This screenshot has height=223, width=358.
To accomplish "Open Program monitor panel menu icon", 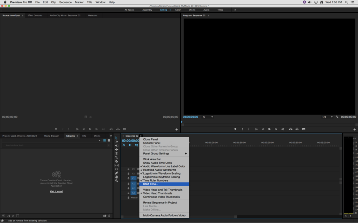I will click(x=208, y=15).
